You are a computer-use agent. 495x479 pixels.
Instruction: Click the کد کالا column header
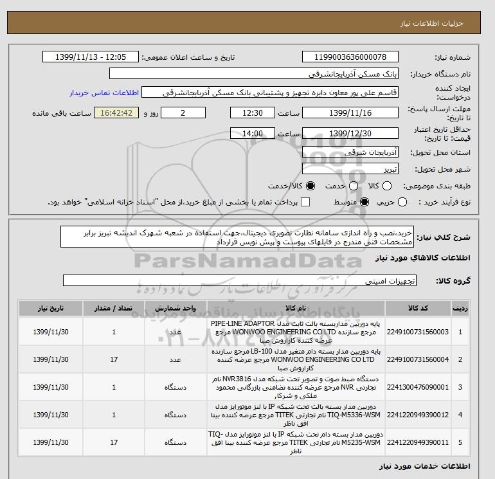click(x=418, y=309)
